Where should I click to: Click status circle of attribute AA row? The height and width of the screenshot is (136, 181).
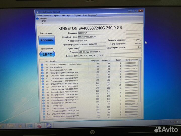[43, 87]
